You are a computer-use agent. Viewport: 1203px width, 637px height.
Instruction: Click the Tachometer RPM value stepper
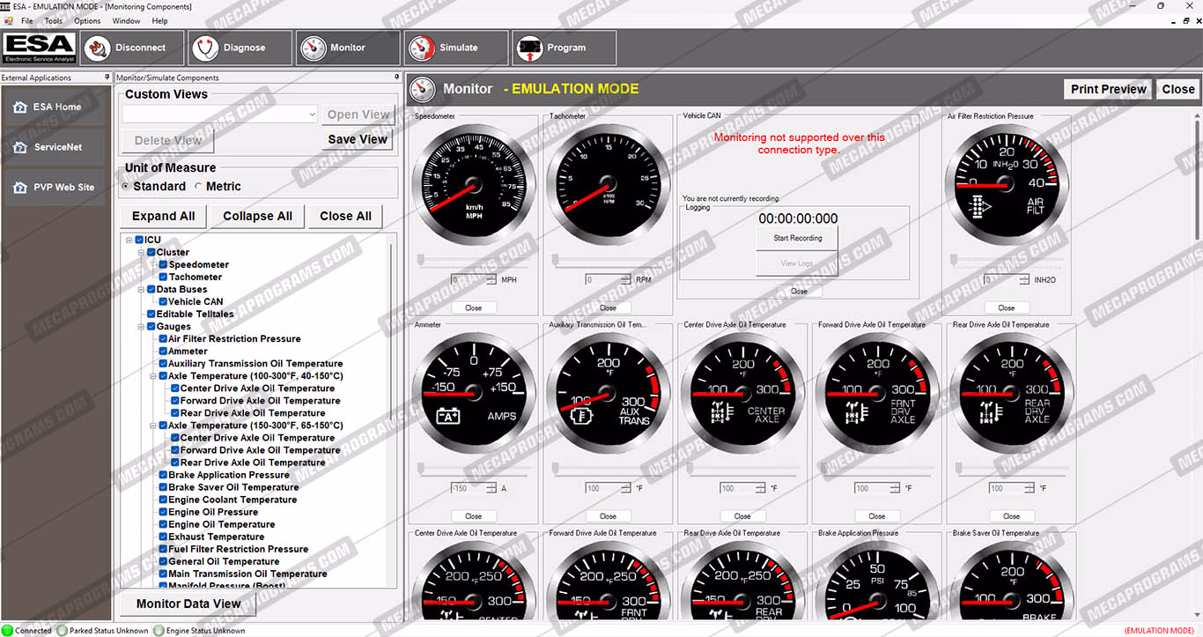625,279
